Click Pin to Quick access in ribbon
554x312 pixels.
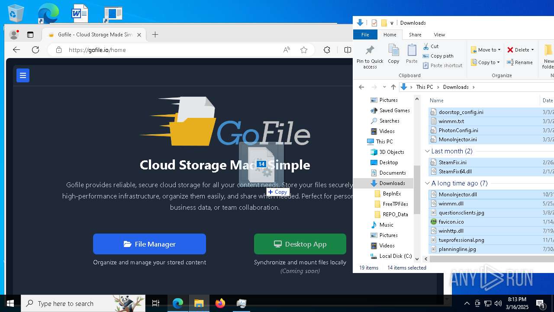pos(370,57)
